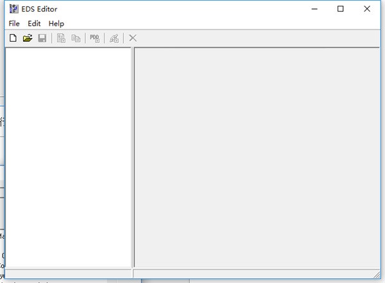Open the File menu
This screenshot has height=283, width=385.
pos(14,24)
